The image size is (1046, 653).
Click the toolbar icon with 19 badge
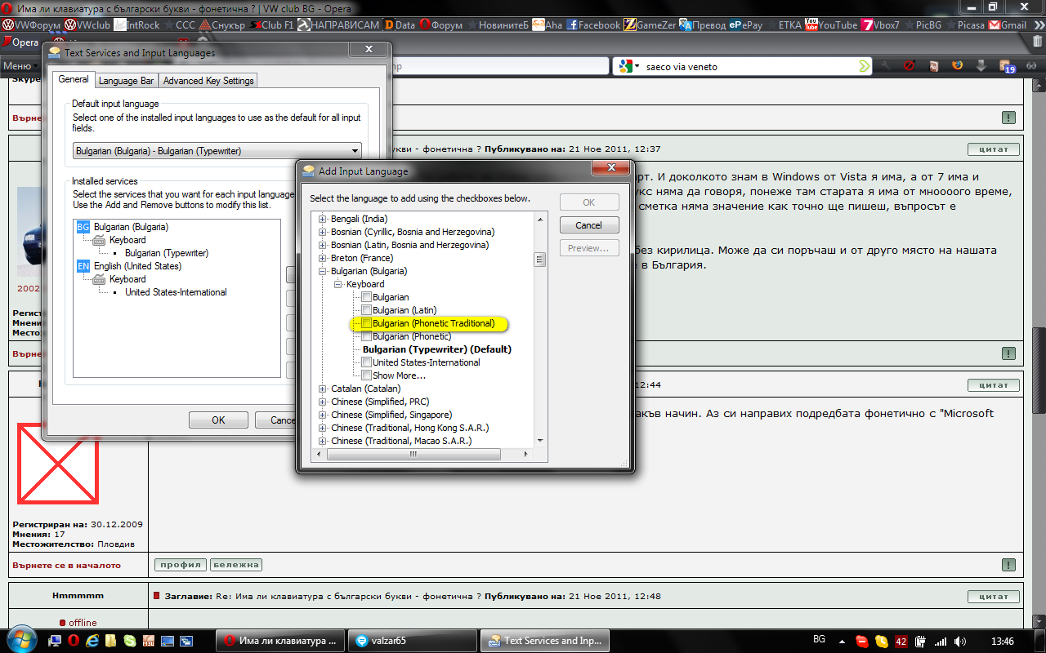coord(1008,67)
